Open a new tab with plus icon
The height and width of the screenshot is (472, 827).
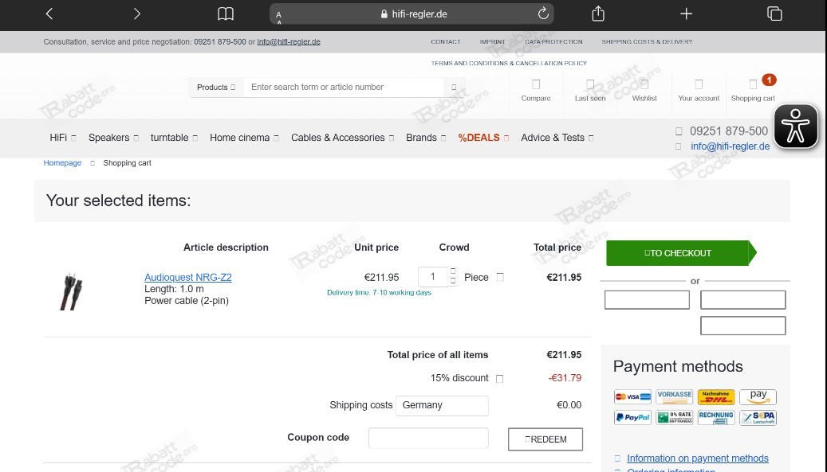click(686, 14)
